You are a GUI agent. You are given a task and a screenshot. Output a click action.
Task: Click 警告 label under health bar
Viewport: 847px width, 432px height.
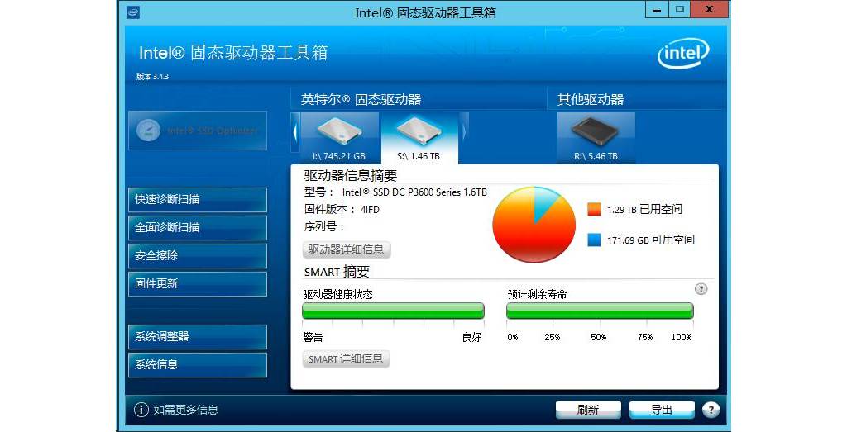pyautogui.click(x=313, y=338)
